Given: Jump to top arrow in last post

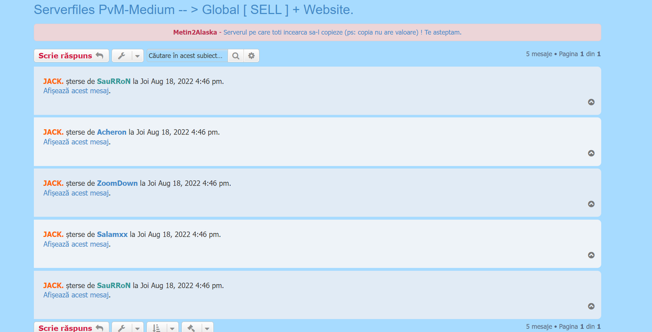Looking at the screenshot, I should pos(591,306).
